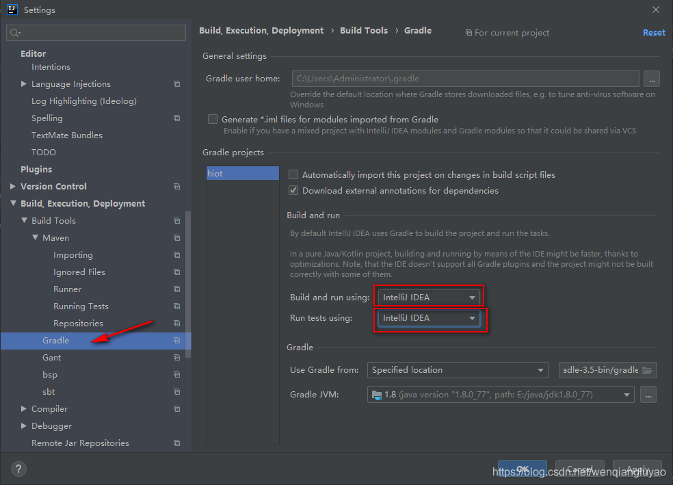
Task: Click the project-level icon beside bsp
Action: pos(177,375)
